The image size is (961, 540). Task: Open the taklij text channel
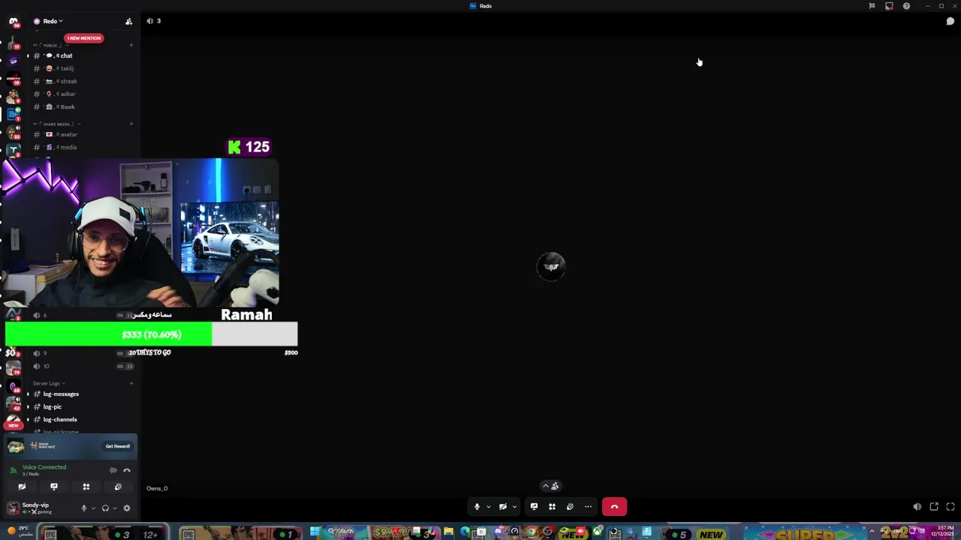click(81, 68)
